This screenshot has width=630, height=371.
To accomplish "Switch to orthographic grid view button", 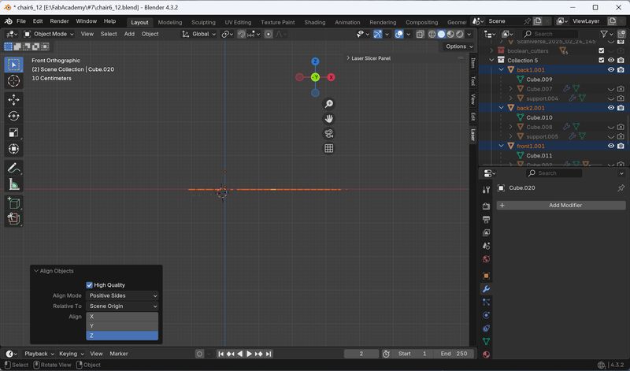I will pos(328,148).
